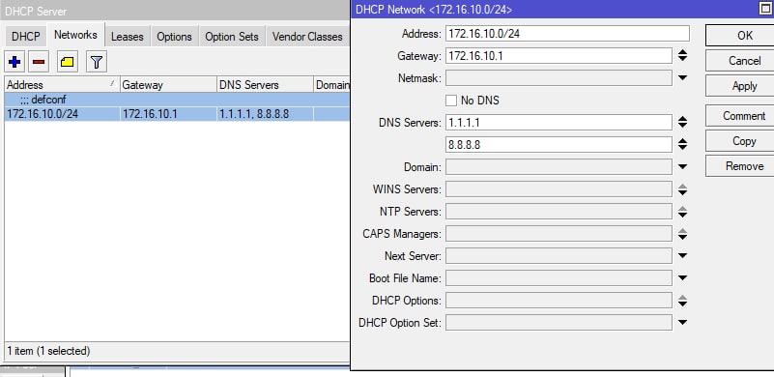This screenshot has width=774, height=377.
Task: Open comment editor via yellow note icon
Action: (67, 62)
